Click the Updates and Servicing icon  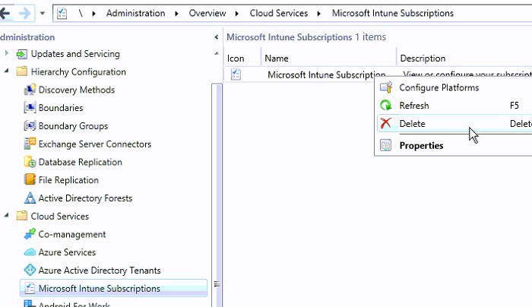click(22, 54)
